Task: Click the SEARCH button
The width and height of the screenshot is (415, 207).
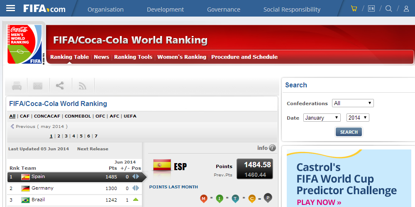Action: (349, 132)
